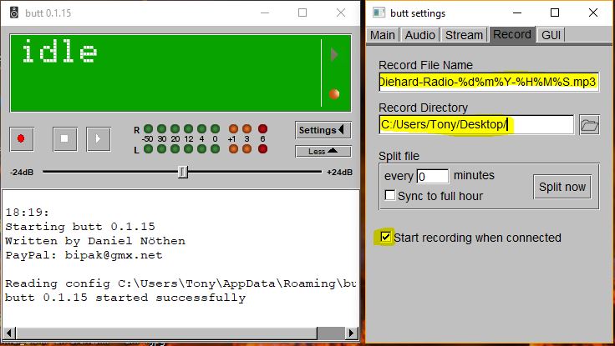Toggle Sync to full hour checkbox
The width and height of the screenshot is (615, 346).
(390, 195)
